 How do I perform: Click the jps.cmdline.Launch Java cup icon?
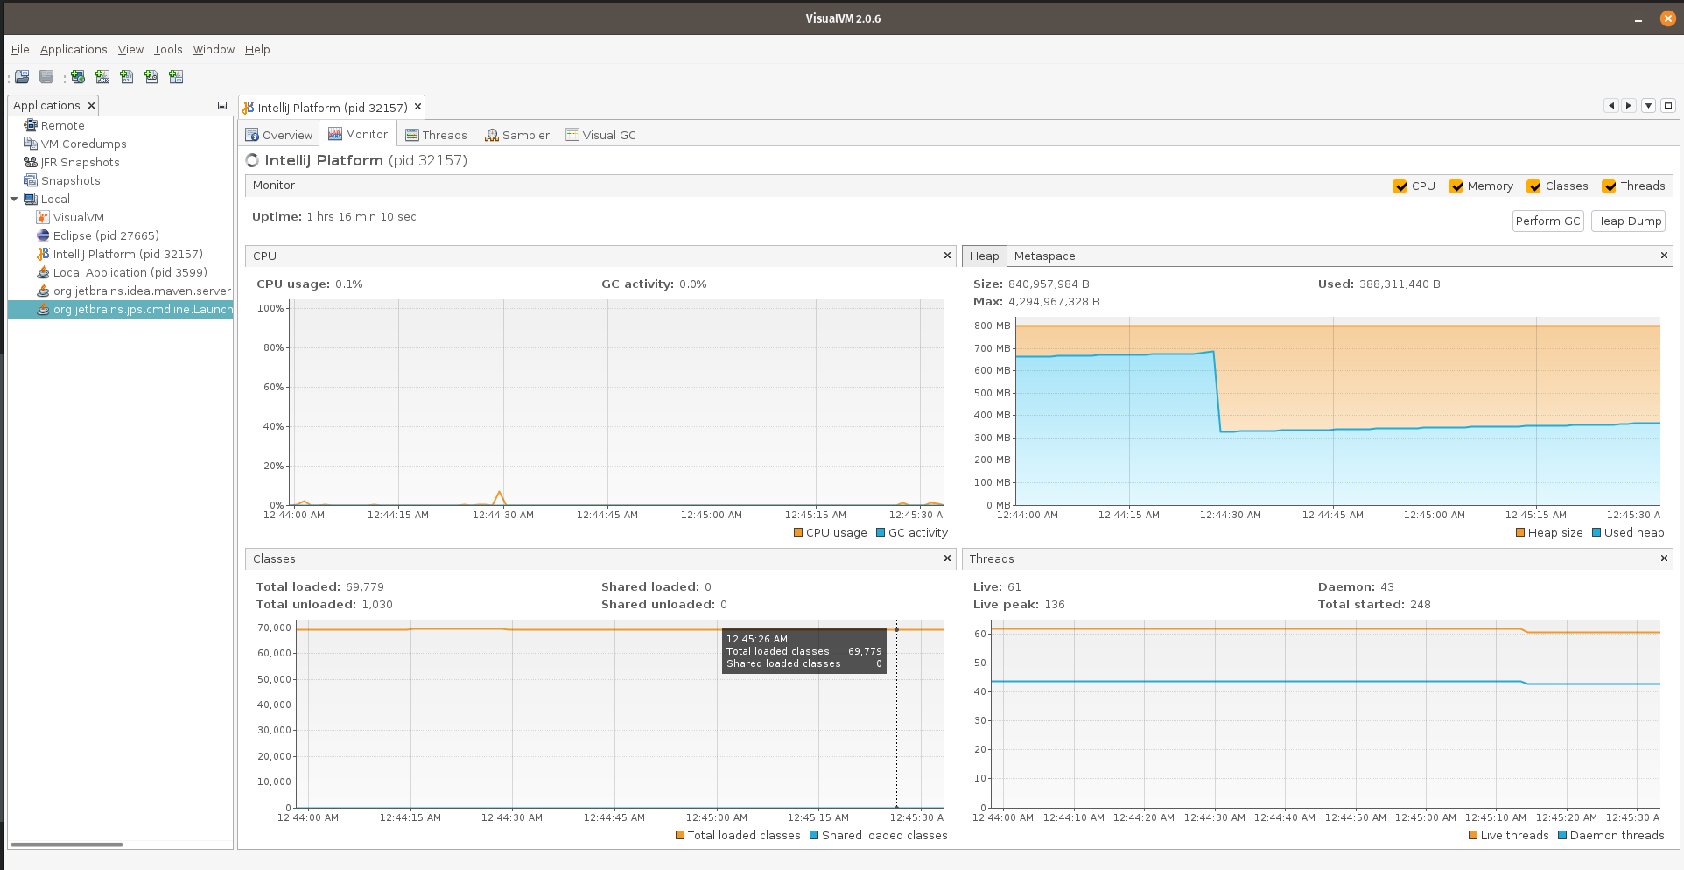[43, 309]
